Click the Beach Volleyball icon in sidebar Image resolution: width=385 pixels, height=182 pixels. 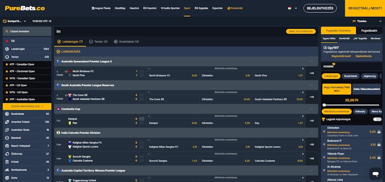pos(7,146)
